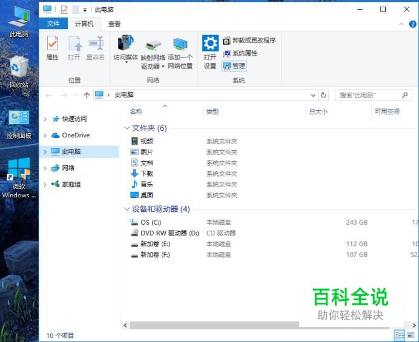Select the 视频 folder
This screenshot has height=342, width=419.
click(x=142, y=141)
